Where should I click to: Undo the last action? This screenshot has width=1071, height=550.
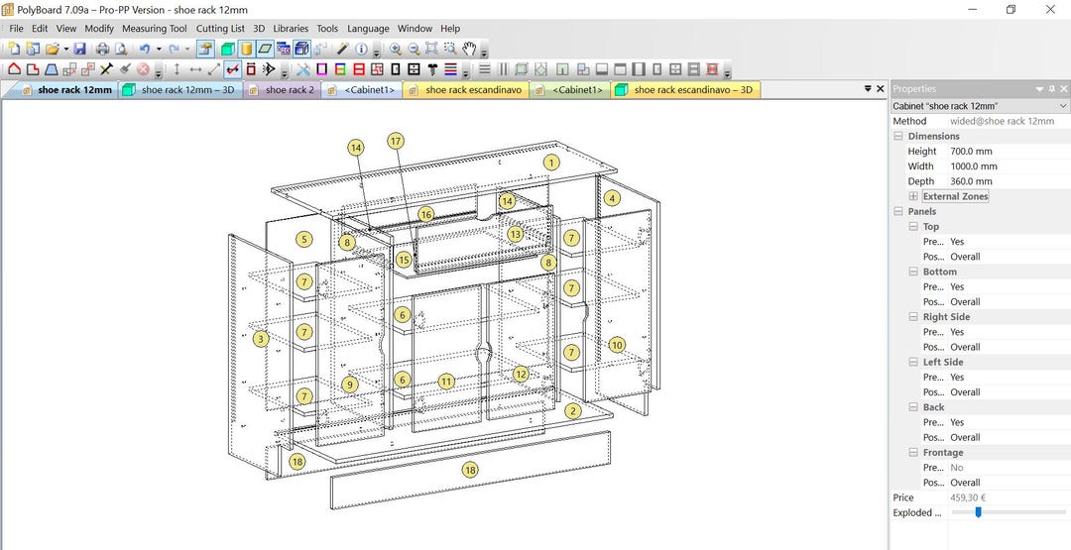pyautogui.click(x=144, y=49)
